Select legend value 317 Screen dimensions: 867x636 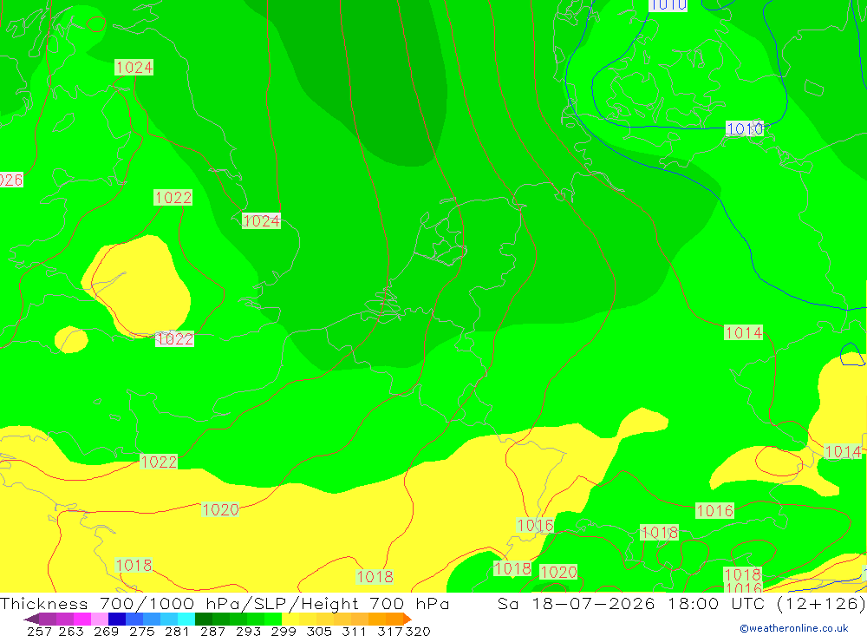tap(390, 631)
